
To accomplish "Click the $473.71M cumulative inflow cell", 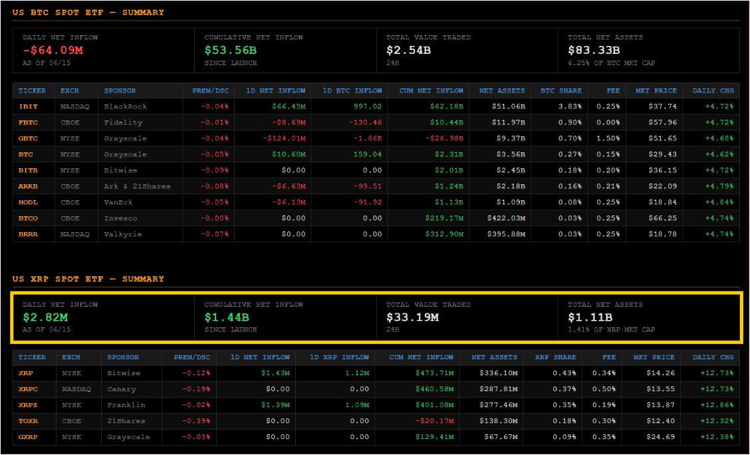I will click(x=434, y=373).
